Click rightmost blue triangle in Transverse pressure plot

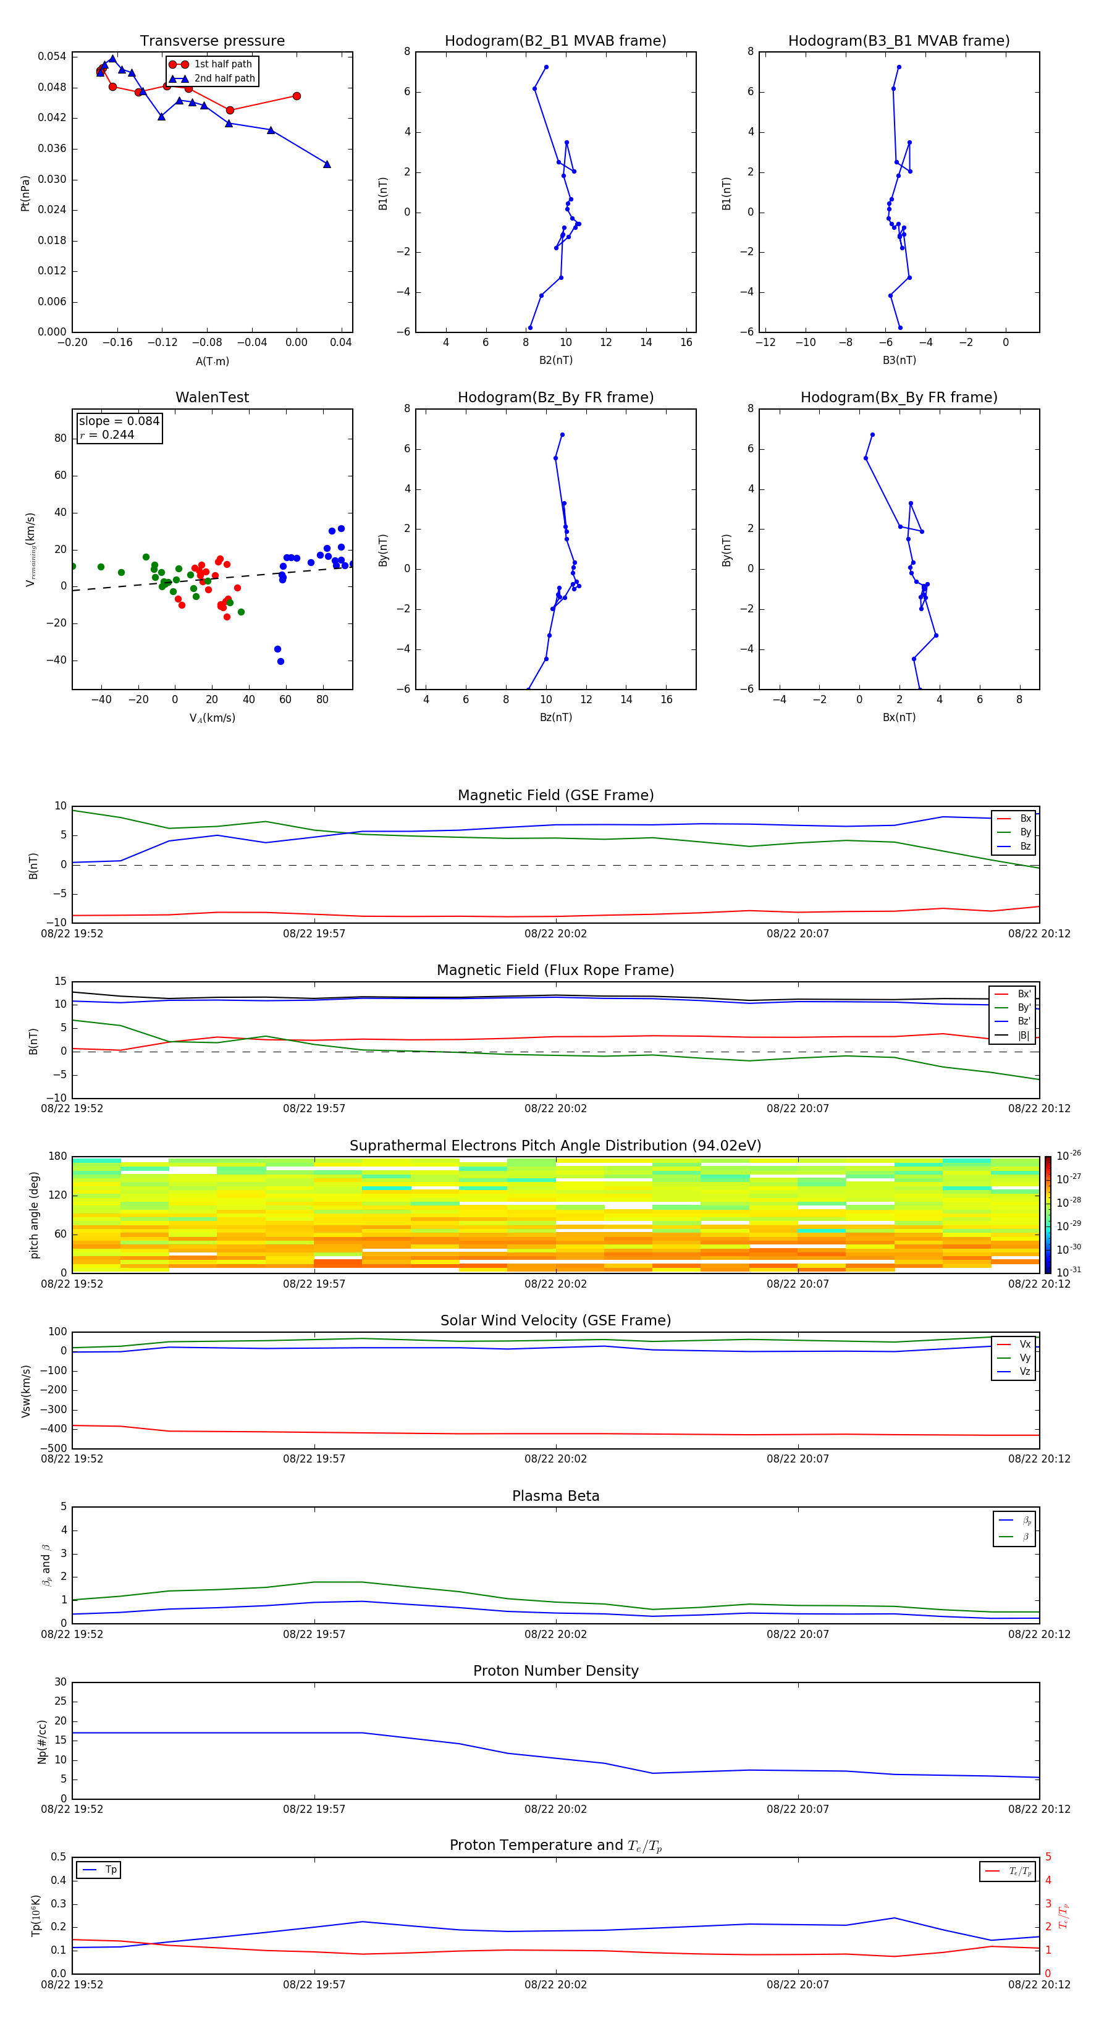[327, 164]
